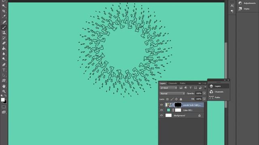The width and height of the screenshot is (259, 145).
Task: Switch to the Channels tab
Action: click(173, 83)
